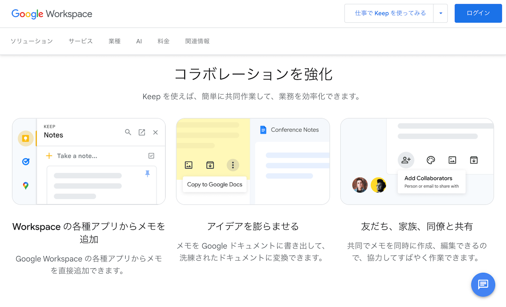Viewport: 506px width, 307px height.
Task: Toggle the new list checkbox icon in Take a note row
Action: (x=151, y=156)
